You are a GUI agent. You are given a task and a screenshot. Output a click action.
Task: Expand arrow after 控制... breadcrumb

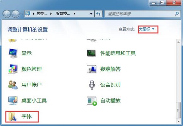tap(51, 14)
